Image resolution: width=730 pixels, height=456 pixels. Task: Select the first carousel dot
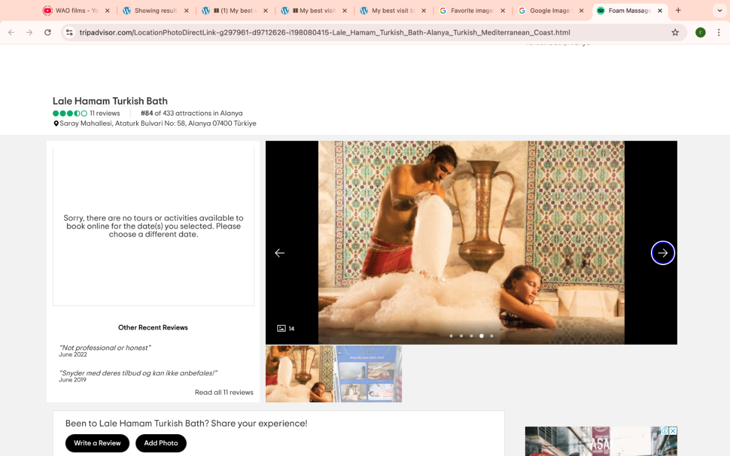point(451,336)
